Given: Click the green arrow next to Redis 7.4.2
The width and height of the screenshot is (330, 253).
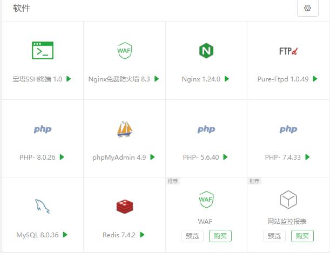Looking at the screenshot, I should click(x=142, y=235).
